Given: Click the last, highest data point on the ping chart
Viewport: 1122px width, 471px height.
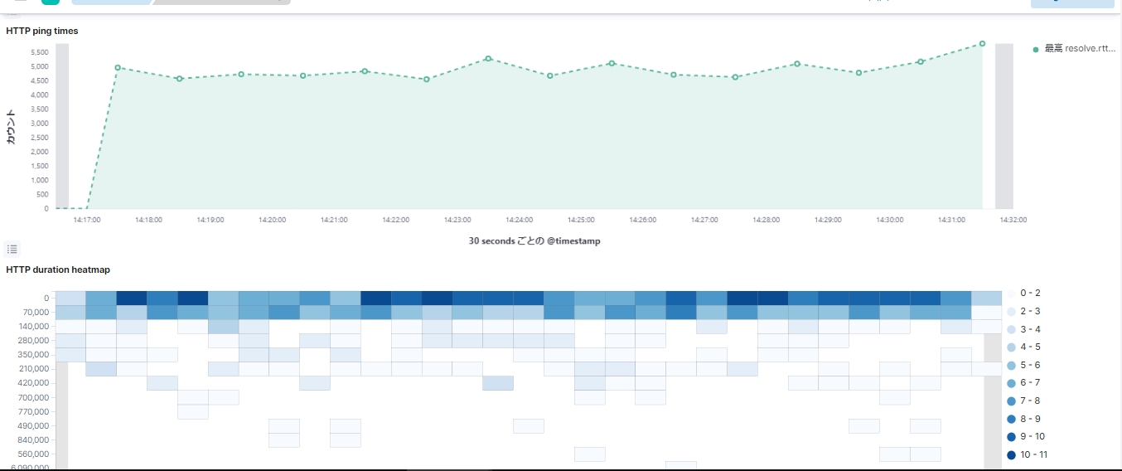Looking at the screenshot, I should pos(982,44).
